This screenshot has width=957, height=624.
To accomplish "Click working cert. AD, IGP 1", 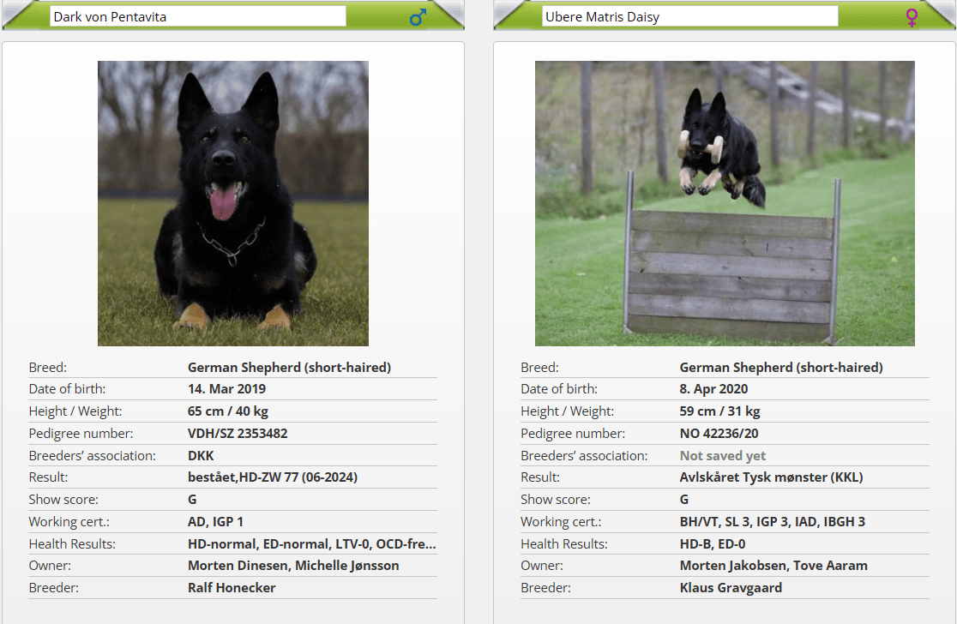I will coord(216,521).
